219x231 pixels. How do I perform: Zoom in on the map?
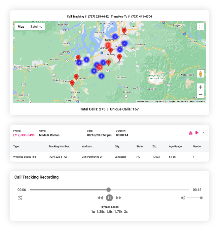(200, 87)
